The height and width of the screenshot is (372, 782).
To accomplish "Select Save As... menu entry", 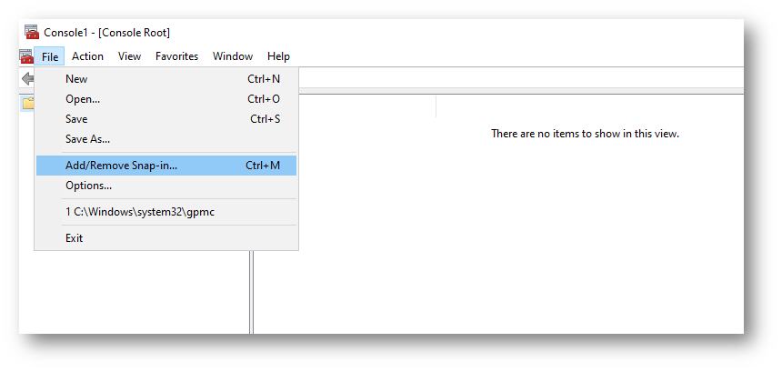I will point(166,138).
